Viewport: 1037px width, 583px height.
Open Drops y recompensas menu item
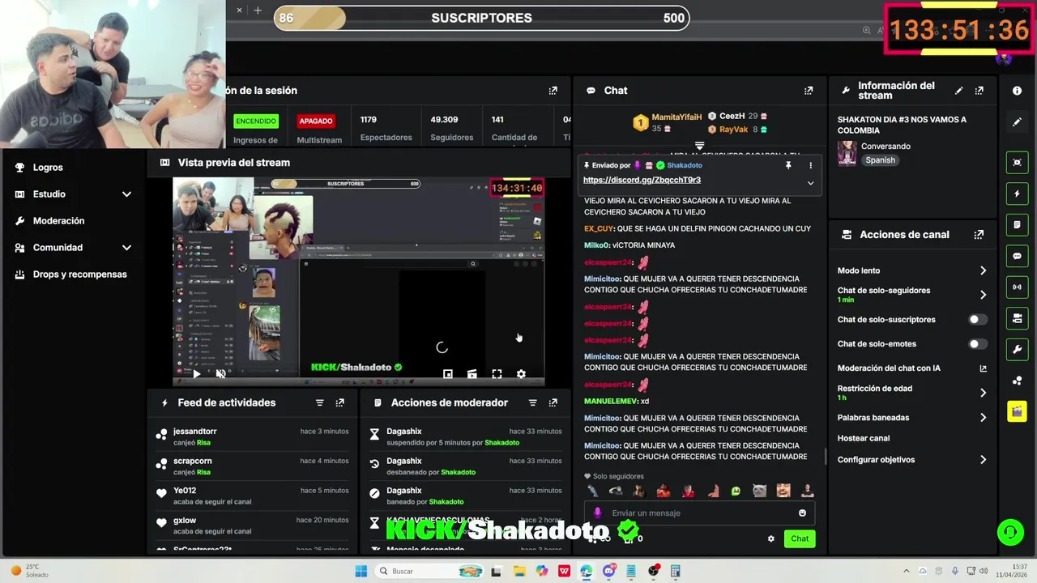(x=79, y=274)
